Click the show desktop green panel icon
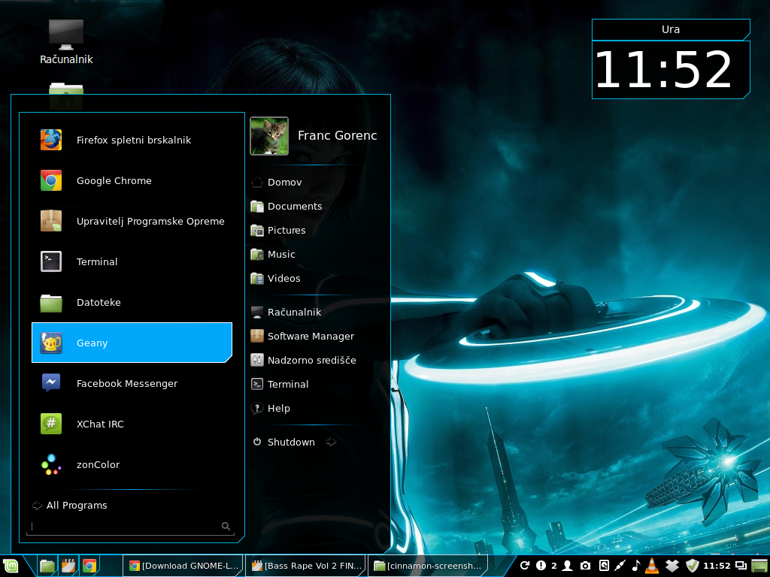Viewport: 770px width, 577px height. click(759, 566)
